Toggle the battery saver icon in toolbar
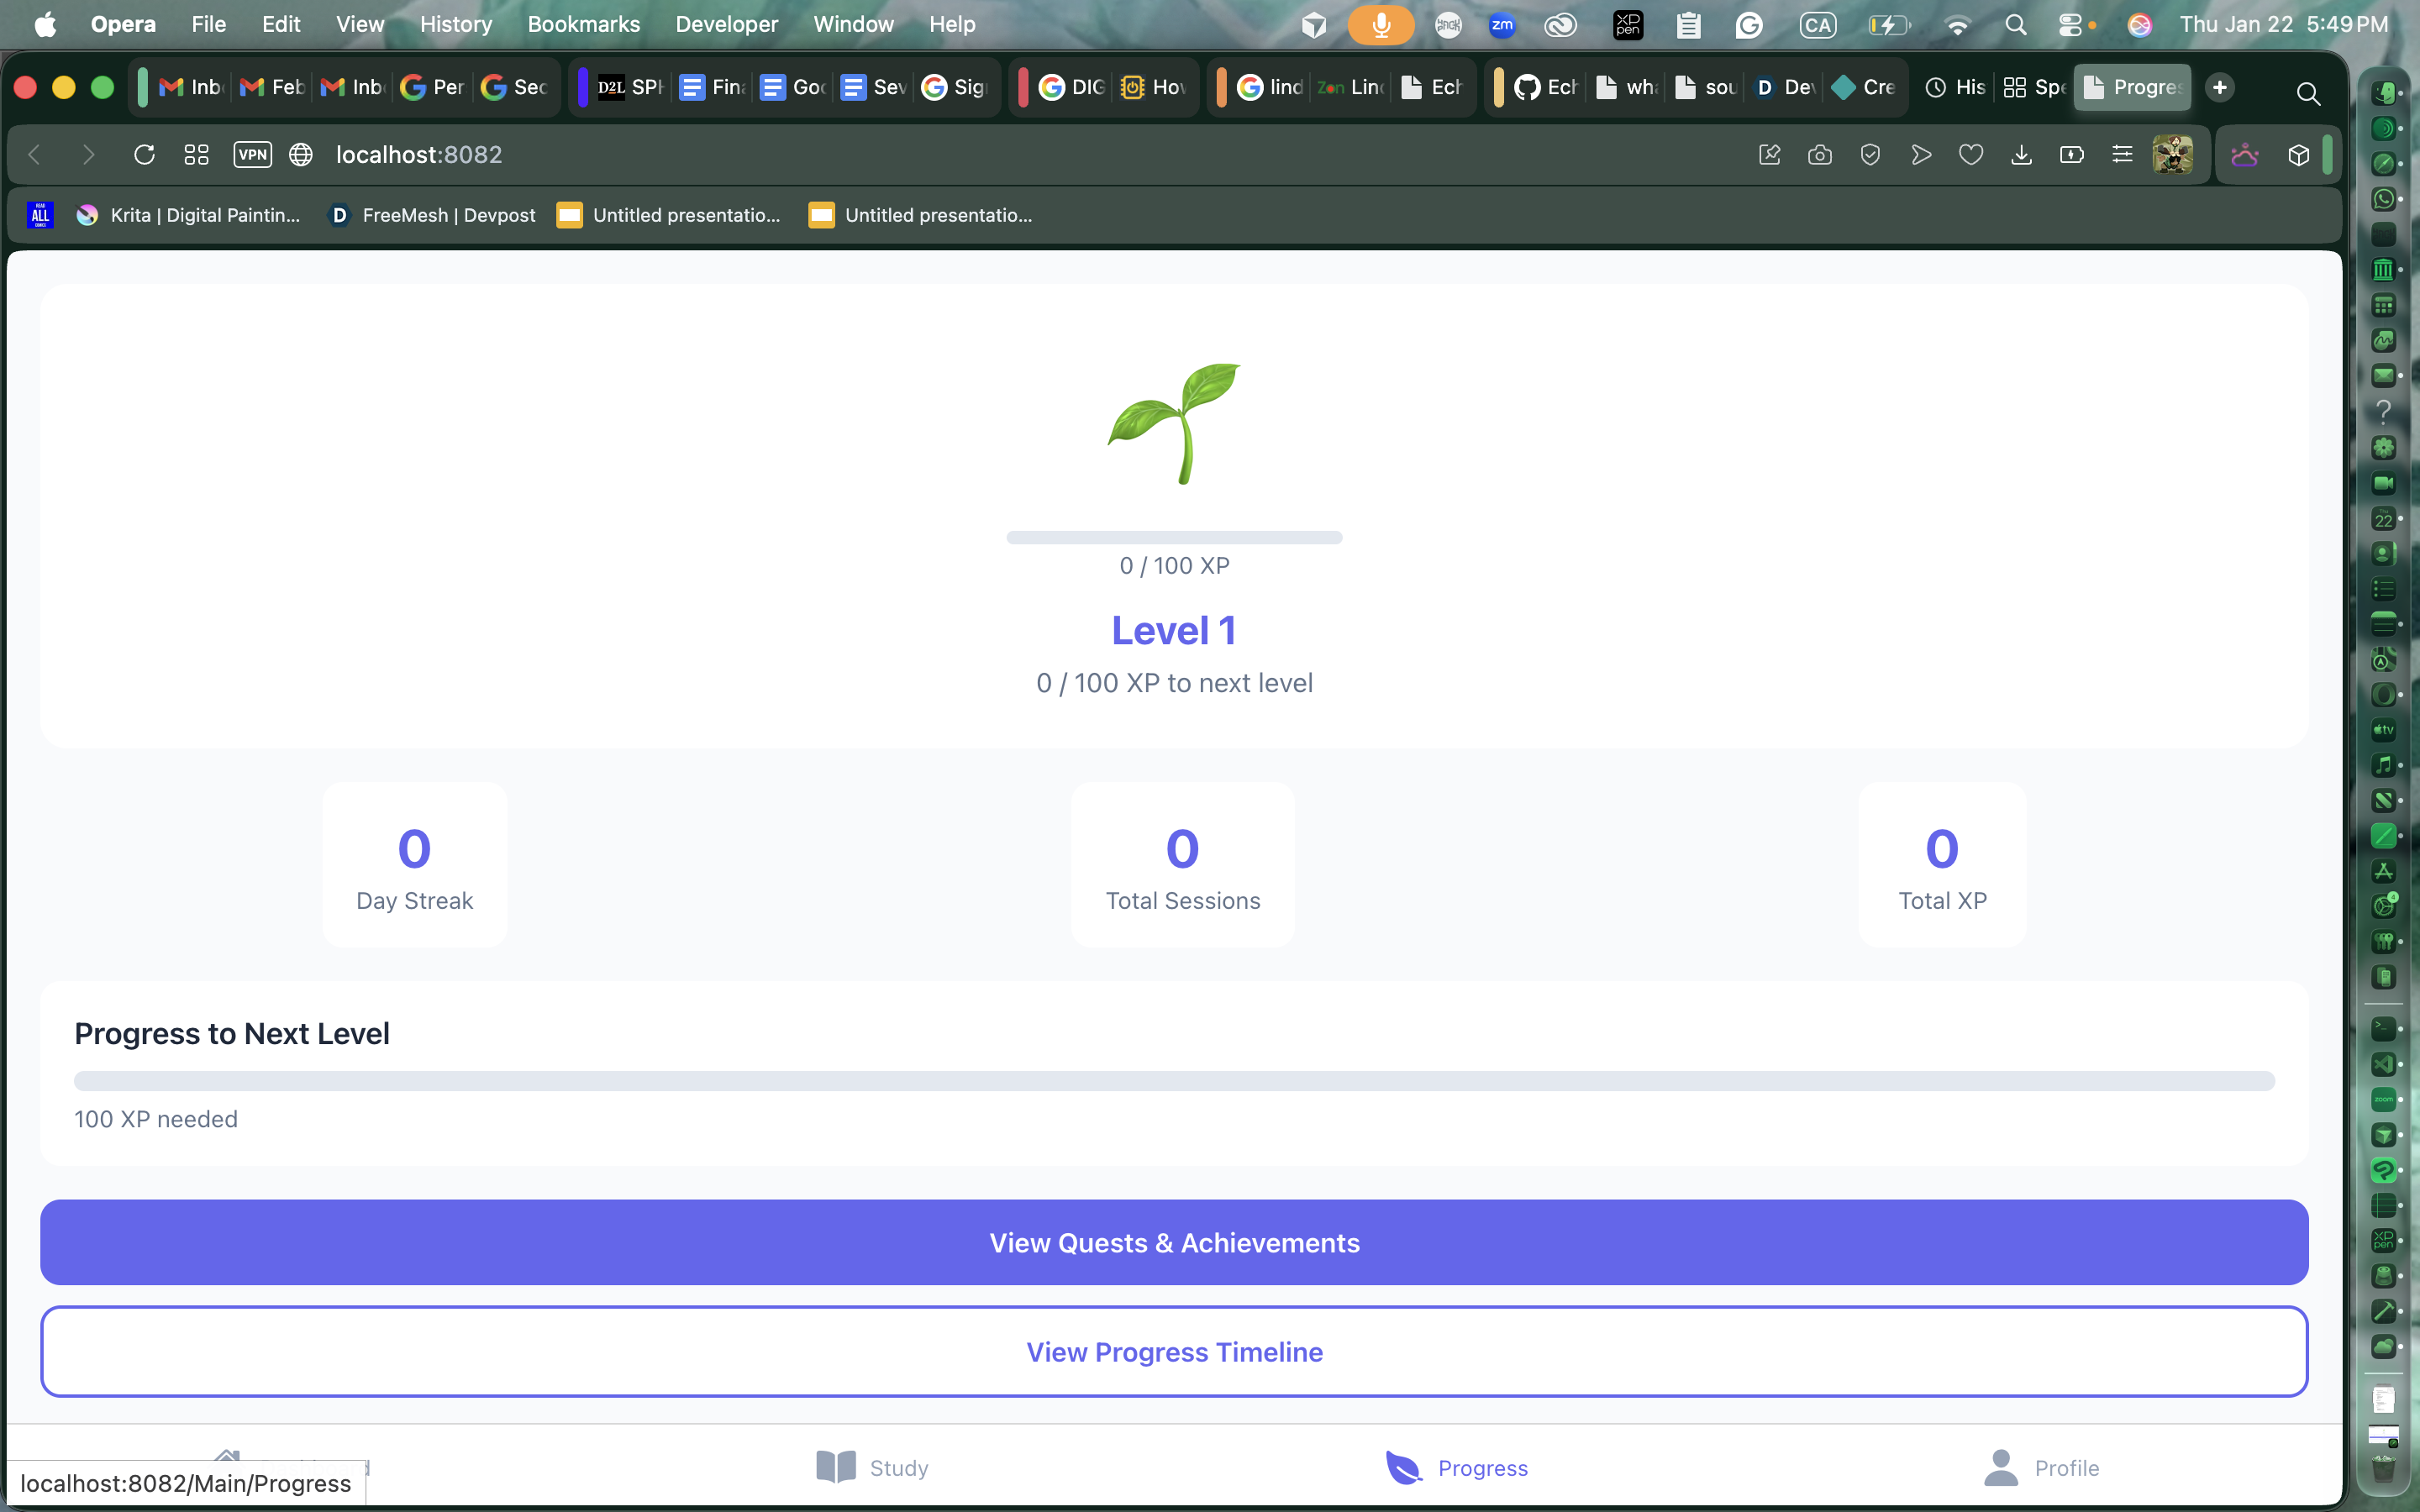Viewport: 2420px width, 1512px height. point(2072,155)
